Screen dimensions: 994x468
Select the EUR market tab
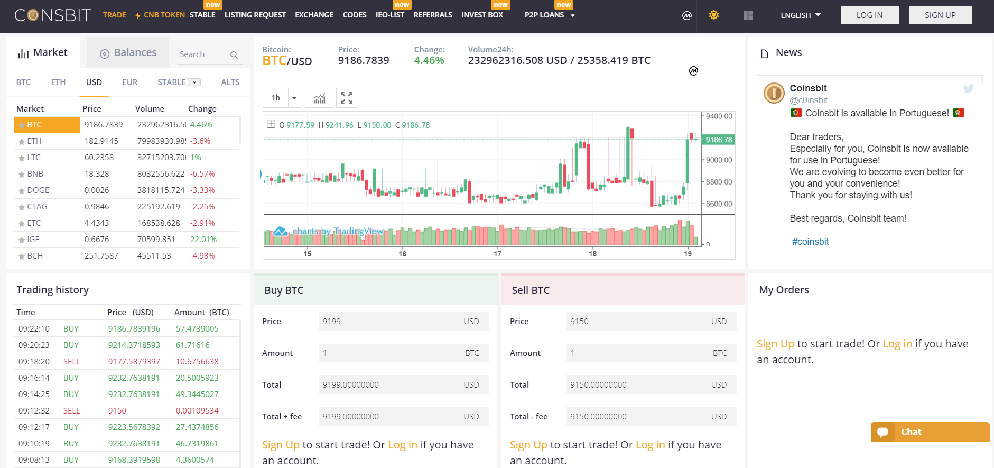pos(130,82)
